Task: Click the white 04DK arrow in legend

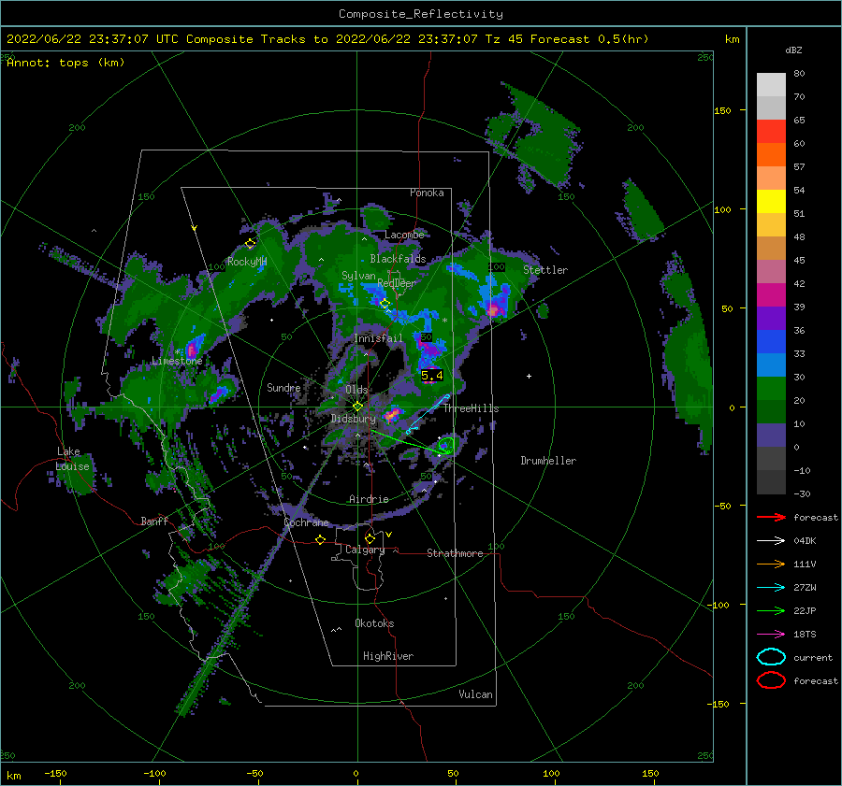Action: pyautogui.click(x=771, y=540)
